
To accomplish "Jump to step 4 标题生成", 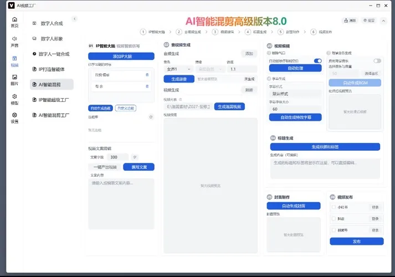I will pos(256,32).
